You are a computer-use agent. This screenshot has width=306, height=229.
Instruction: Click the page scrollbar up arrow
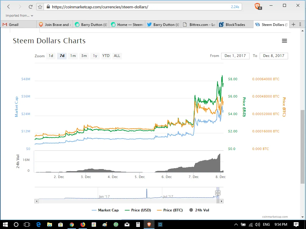[x=302, y=31]
